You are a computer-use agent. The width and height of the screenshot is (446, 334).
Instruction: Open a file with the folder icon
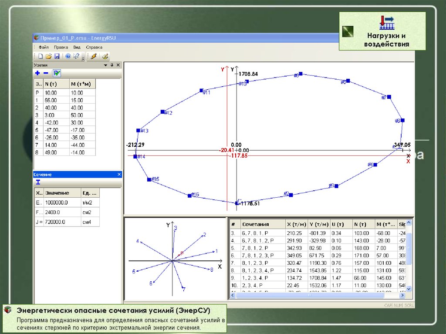pos(48,56)
